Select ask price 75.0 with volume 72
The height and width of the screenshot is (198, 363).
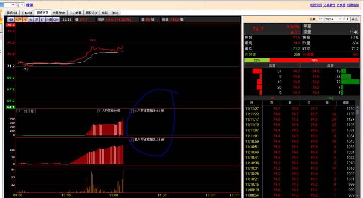click(x=316, y=82)
